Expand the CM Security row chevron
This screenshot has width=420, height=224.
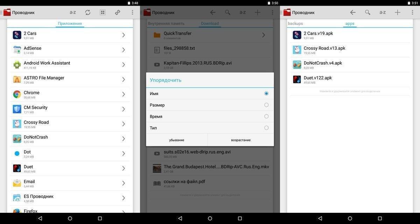tap(124, 109)
